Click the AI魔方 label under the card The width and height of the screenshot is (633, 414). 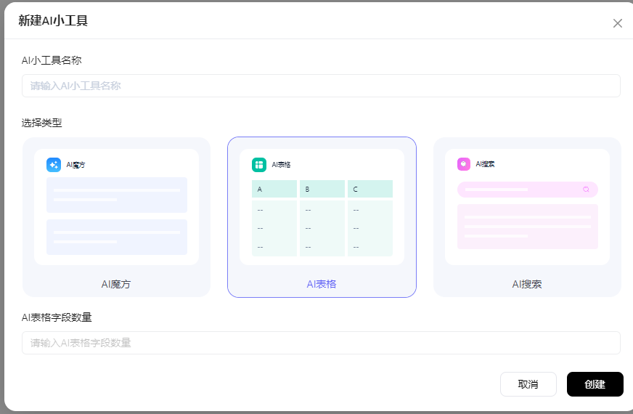[x=116, y=284]
